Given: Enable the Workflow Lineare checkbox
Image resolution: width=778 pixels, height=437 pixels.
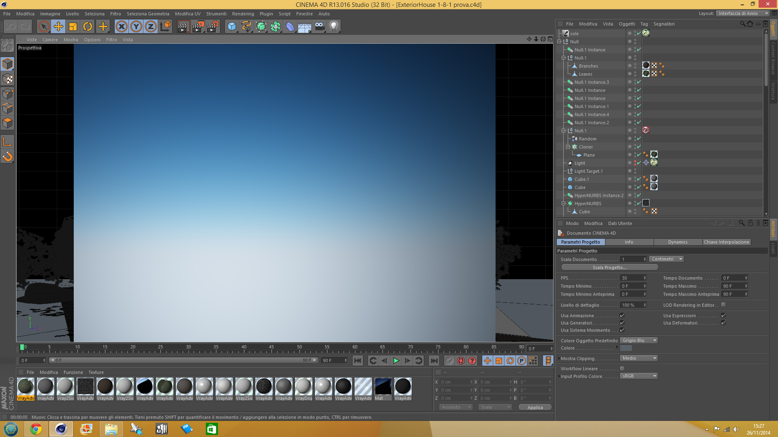Looking at the screenshot, I should [622, 369].
